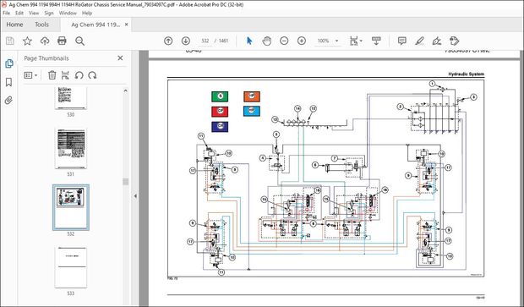Rotate page counterclockwise
The width and height of the screenshot is (524, 307).
[79, 75]
